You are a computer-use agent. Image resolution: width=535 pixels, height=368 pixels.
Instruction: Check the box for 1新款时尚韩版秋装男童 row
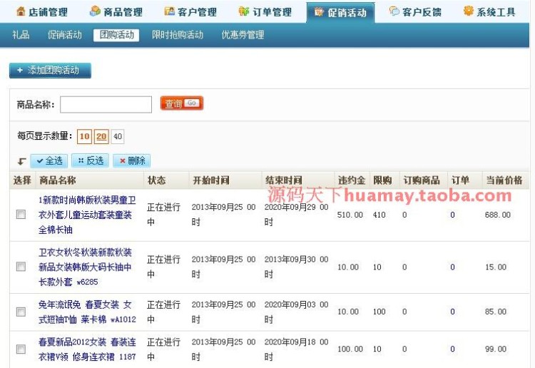(x=21, y=214)
